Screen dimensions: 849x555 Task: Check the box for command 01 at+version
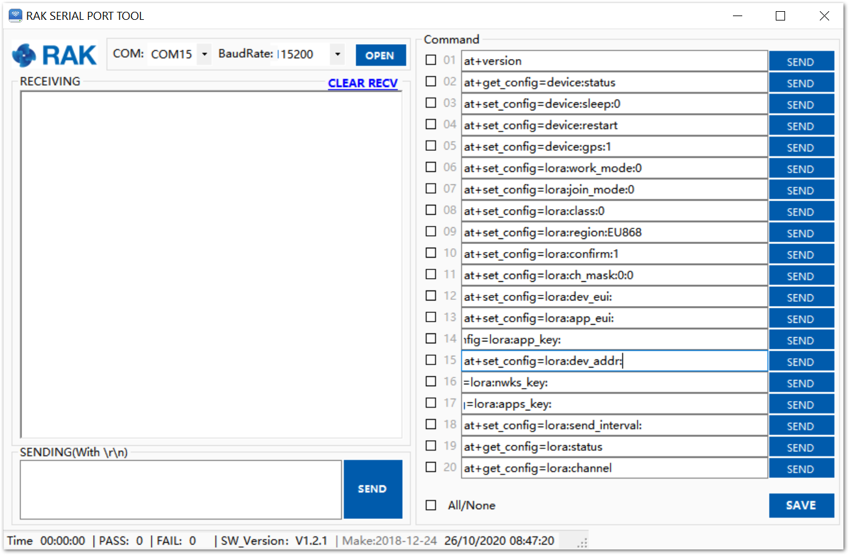[431, 60]
